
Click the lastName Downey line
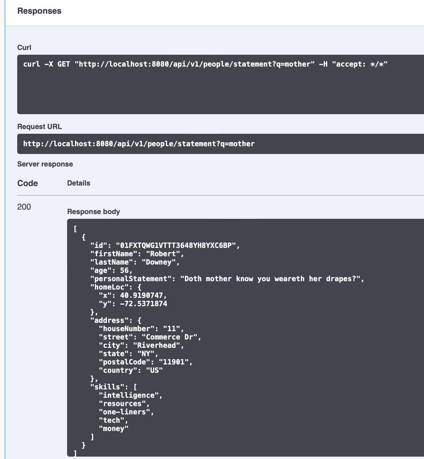point(135,262)
